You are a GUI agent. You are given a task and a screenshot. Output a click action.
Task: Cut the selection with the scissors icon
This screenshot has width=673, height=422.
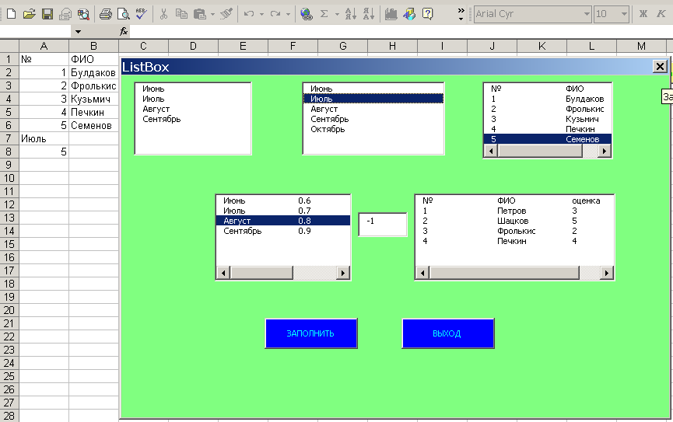163,14
